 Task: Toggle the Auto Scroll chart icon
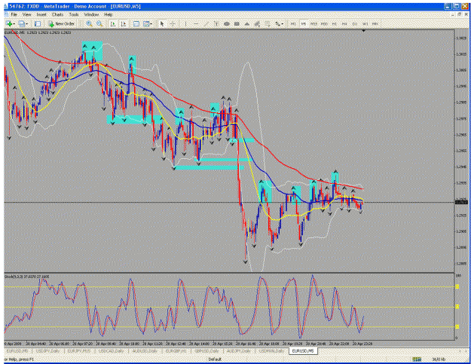tap(113, 23)
